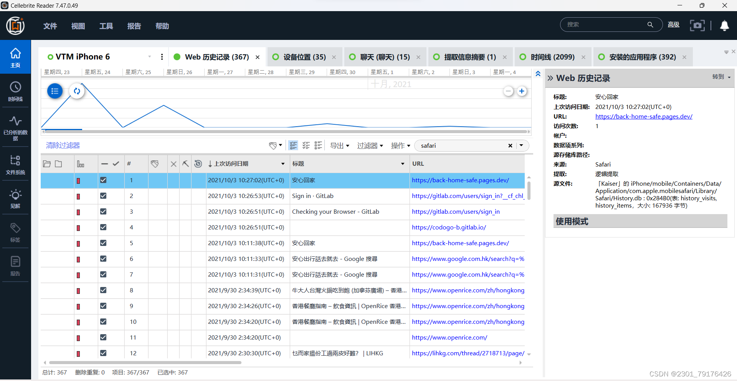Click the screenshot capture camera icon

click(x=697, y=25)
